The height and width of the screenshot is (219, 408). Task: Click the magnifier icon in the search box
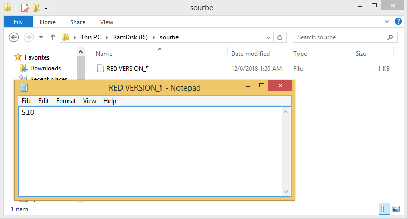coord(390,37)
